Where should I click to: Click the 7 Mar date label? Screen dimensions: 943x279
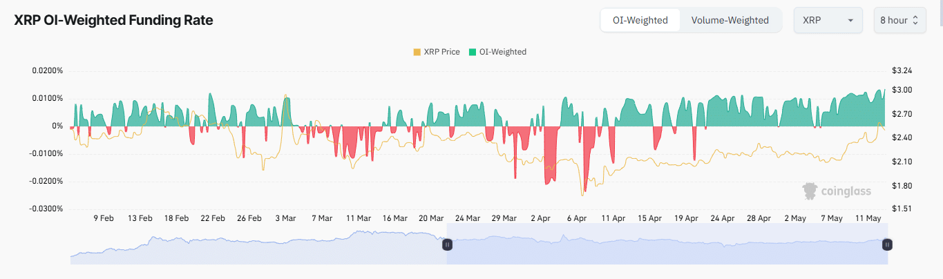322,218
